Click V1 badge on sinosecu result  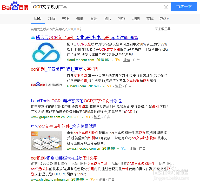coord(123,148)
